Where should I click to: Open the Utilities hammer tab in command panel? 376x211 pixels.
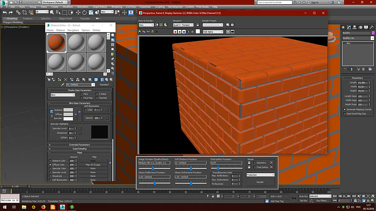point(372,27)
